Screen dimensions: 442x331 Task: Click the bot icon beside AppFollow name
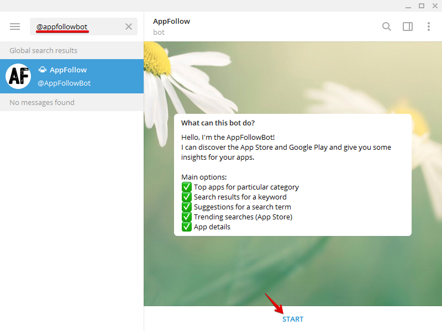pos(43,70)
